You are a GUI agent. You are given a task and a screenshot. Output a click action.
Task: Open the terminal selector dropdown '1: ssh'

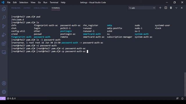(142, 8)
